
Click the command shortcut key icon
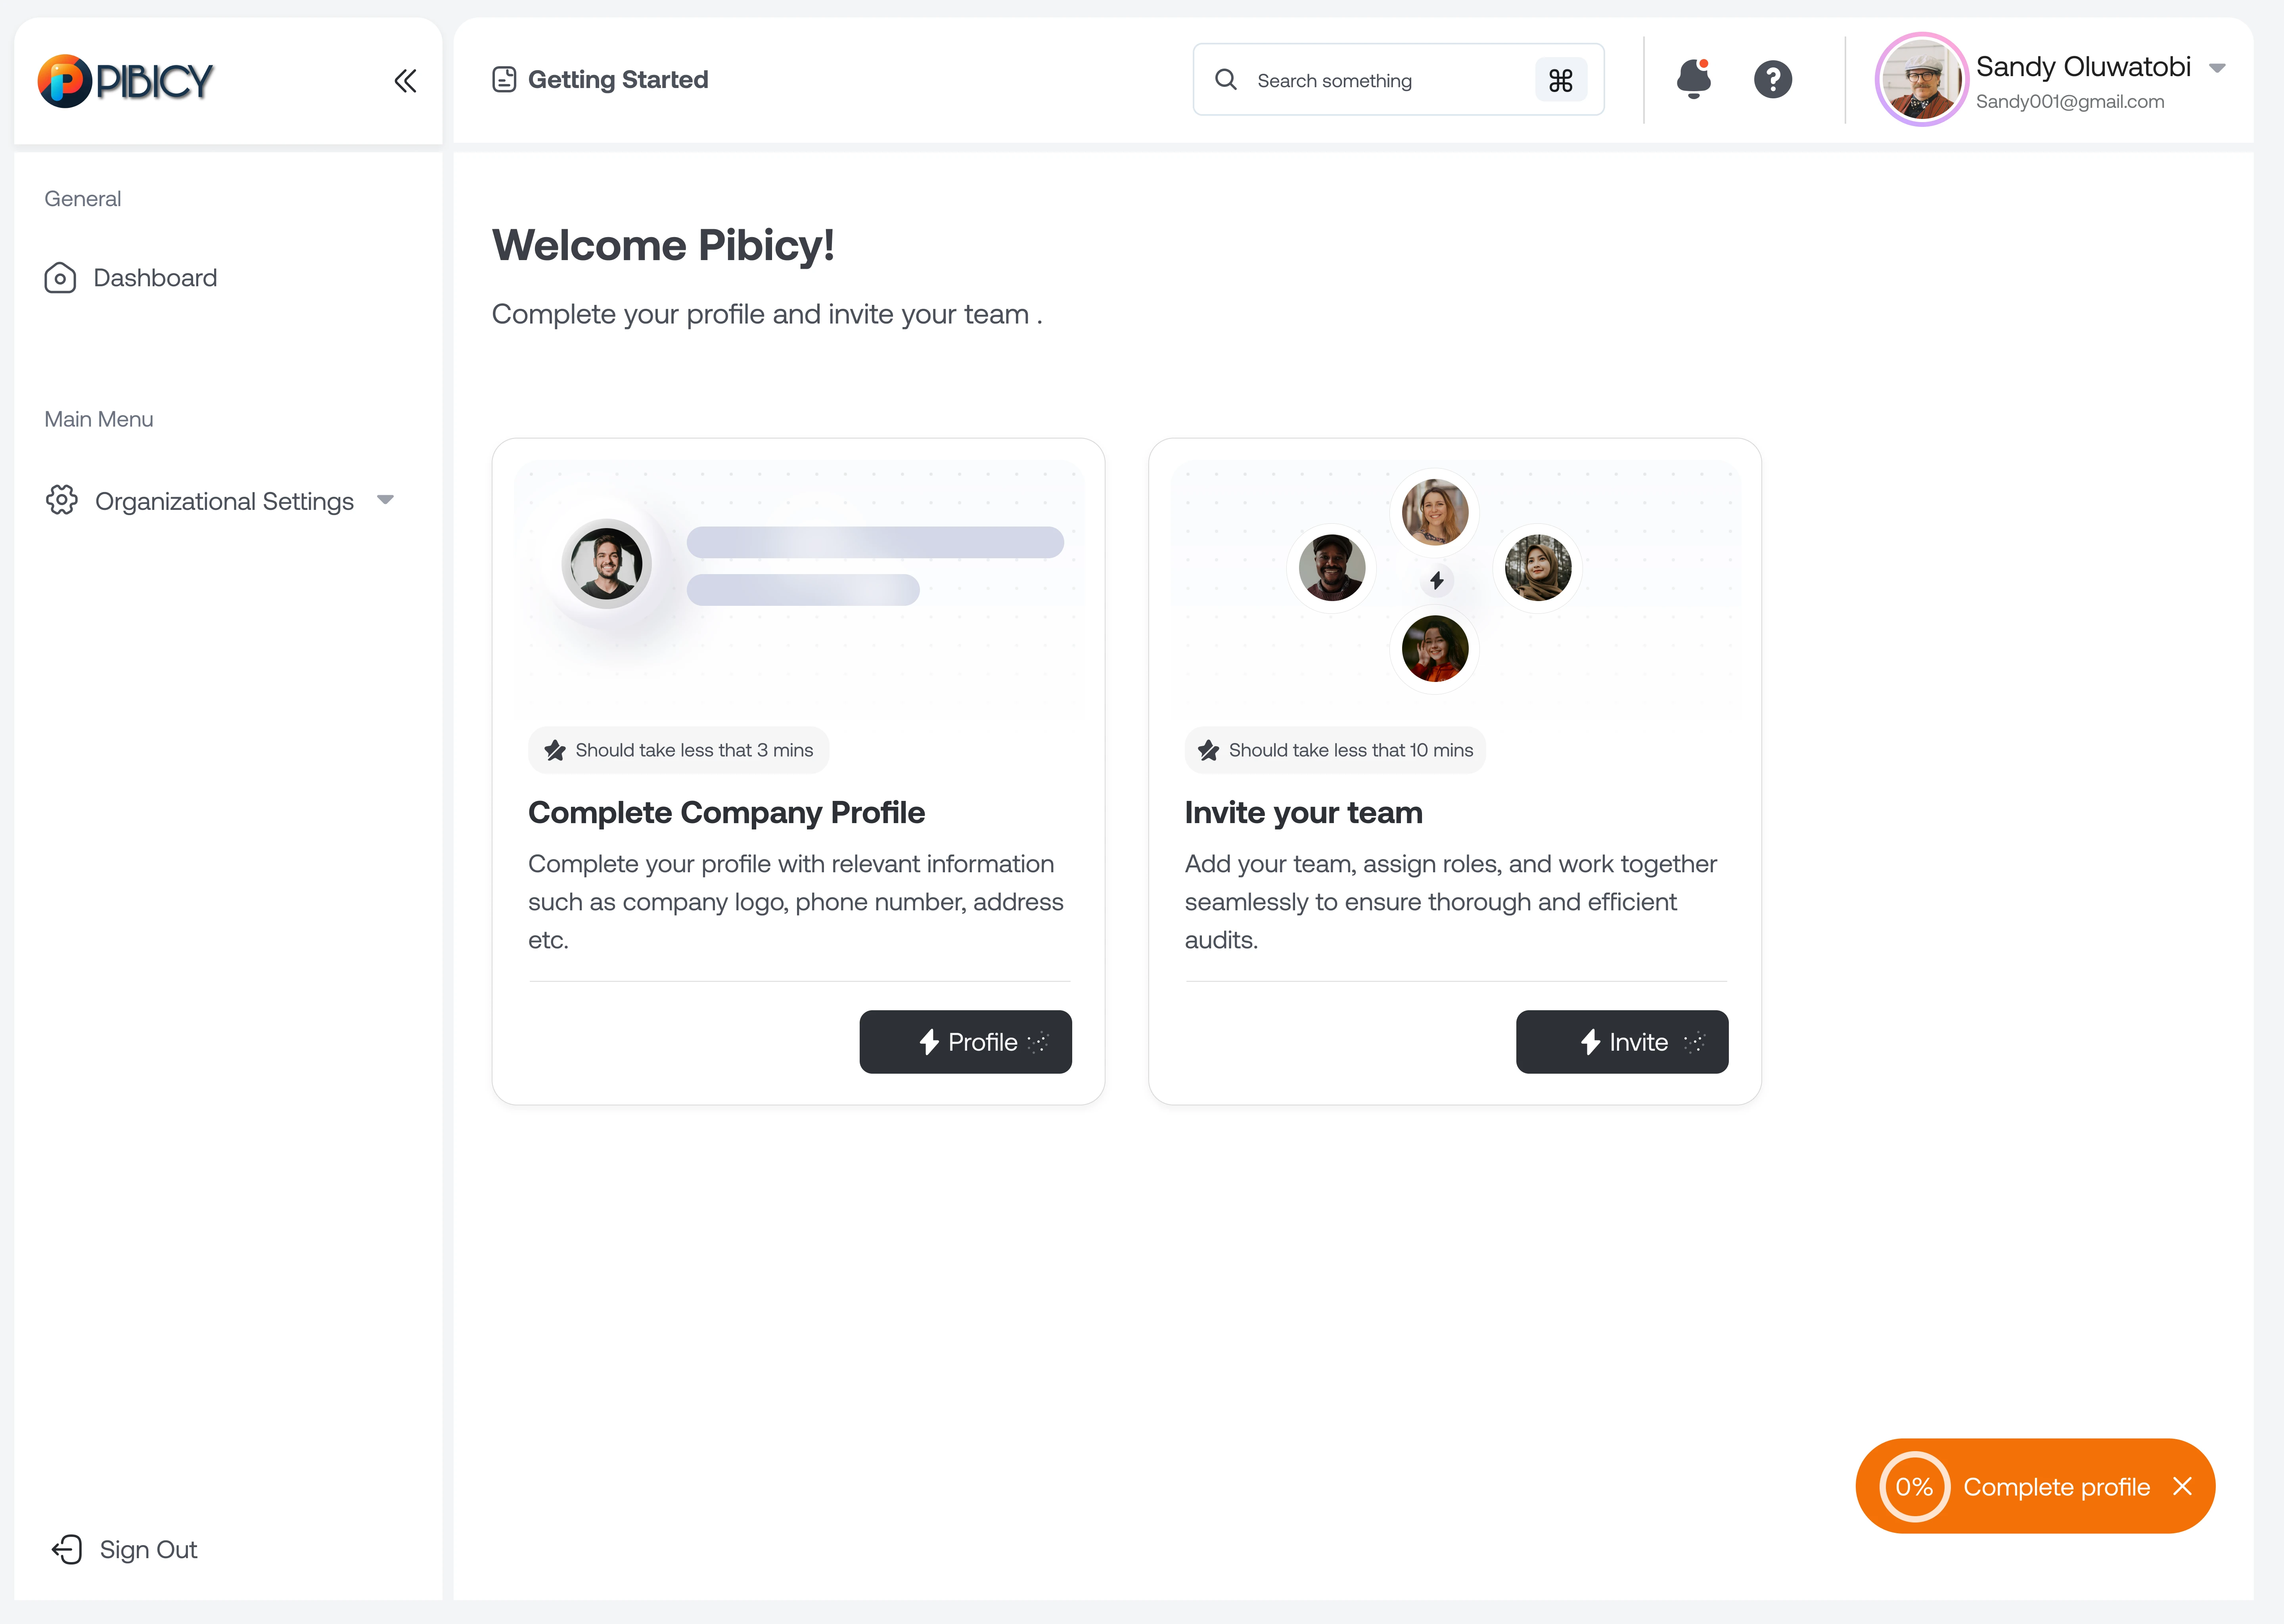[x=1560, y=80]
